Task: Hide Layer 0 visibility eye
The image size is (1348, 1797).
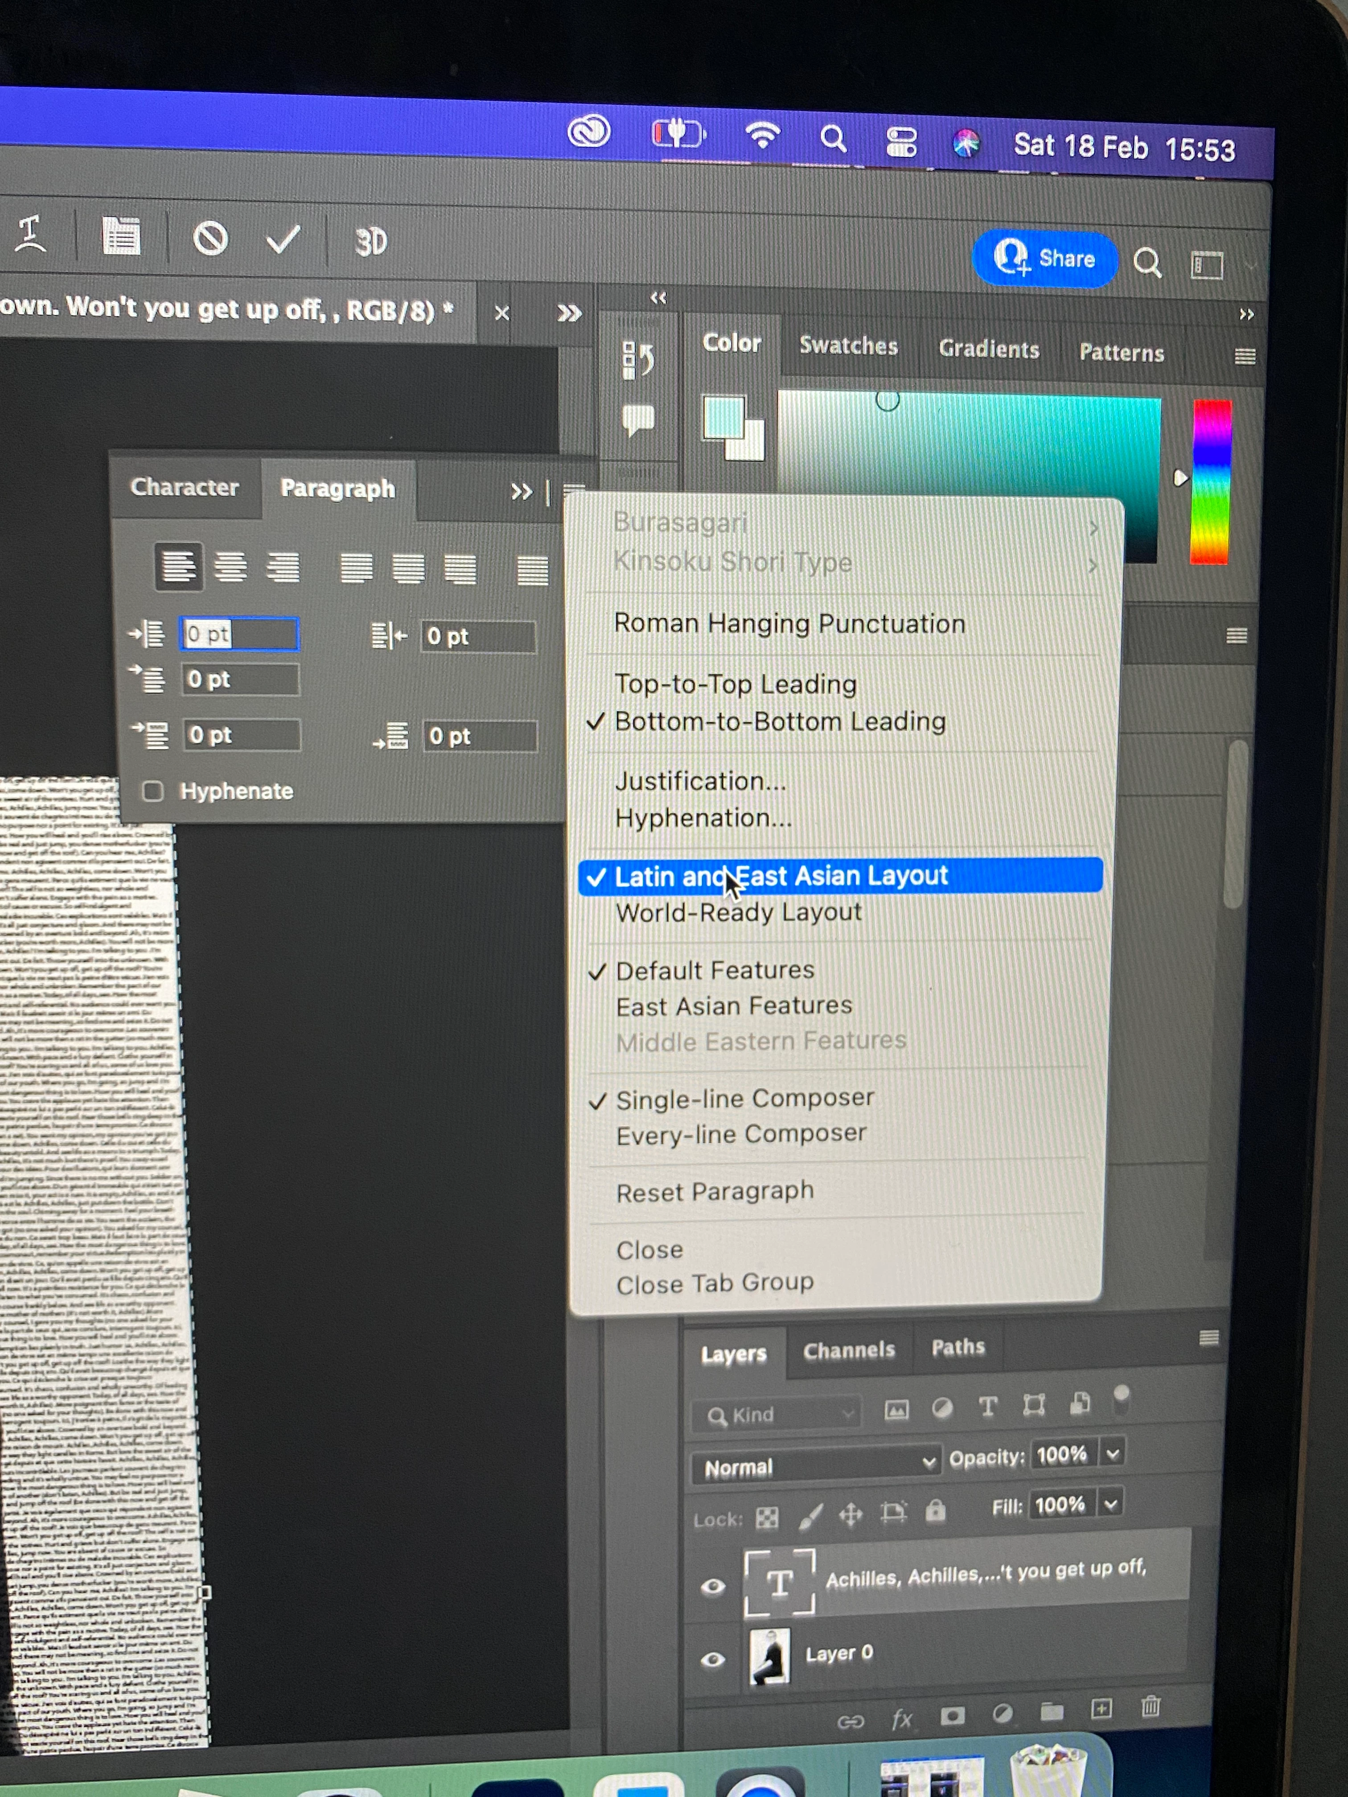Action: (713, 1659)
